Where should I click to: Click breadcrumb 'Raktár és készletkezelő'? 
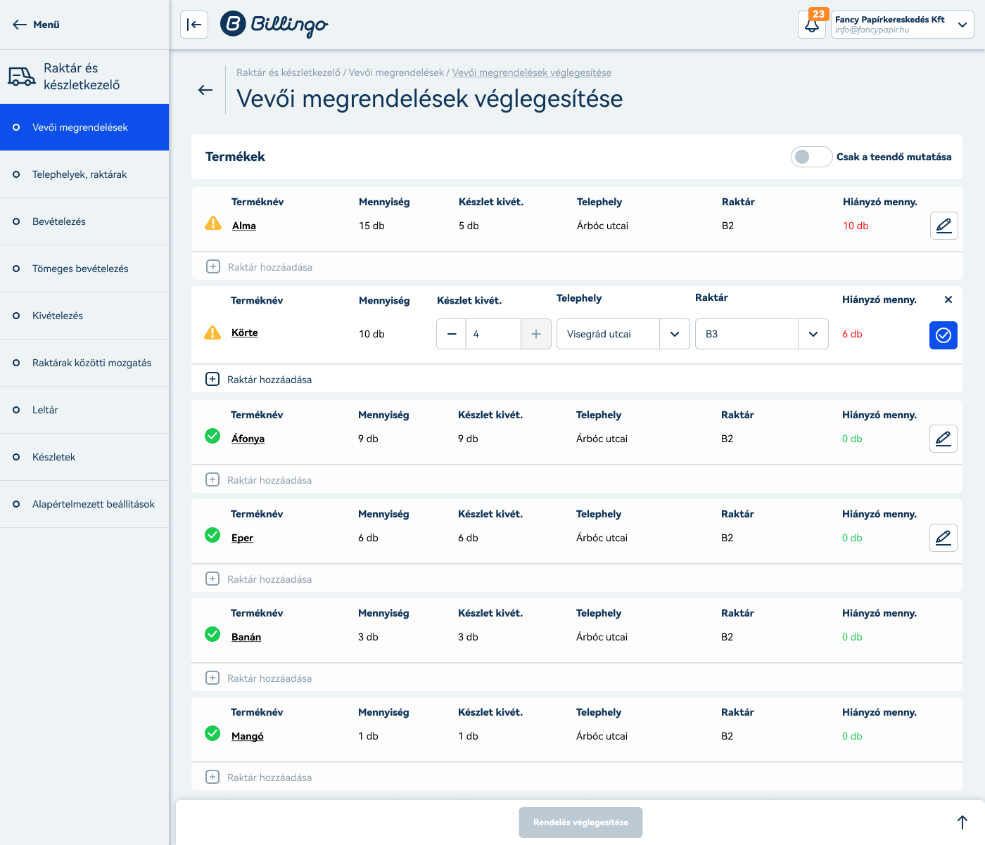[288, 72]
